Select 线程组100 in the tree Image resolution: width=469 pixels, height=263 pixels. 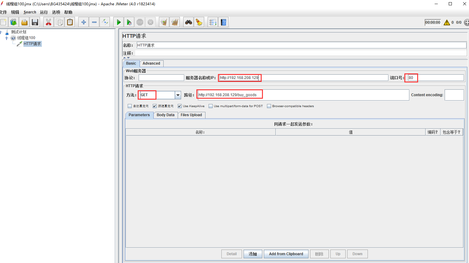[26, 38]
